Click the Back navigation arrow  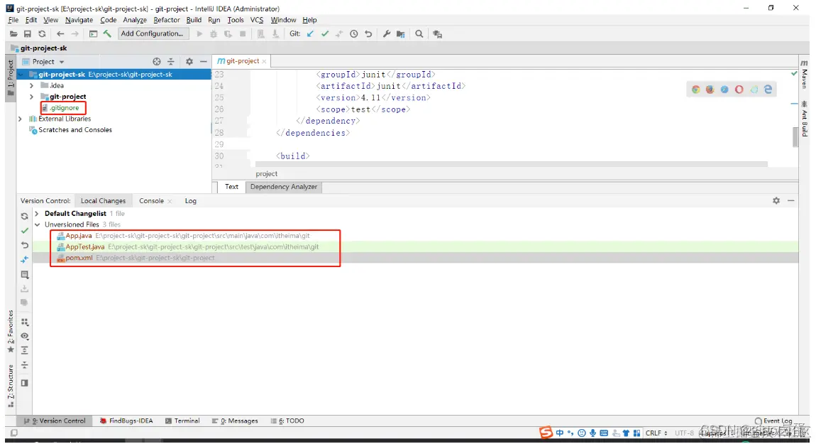pyautogui.click(x=60, y=34)
